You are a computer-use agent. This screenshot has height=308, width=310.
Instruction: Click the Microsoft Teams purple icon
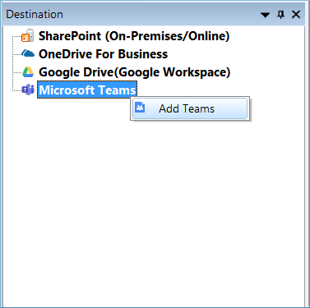tap(28, 90)
